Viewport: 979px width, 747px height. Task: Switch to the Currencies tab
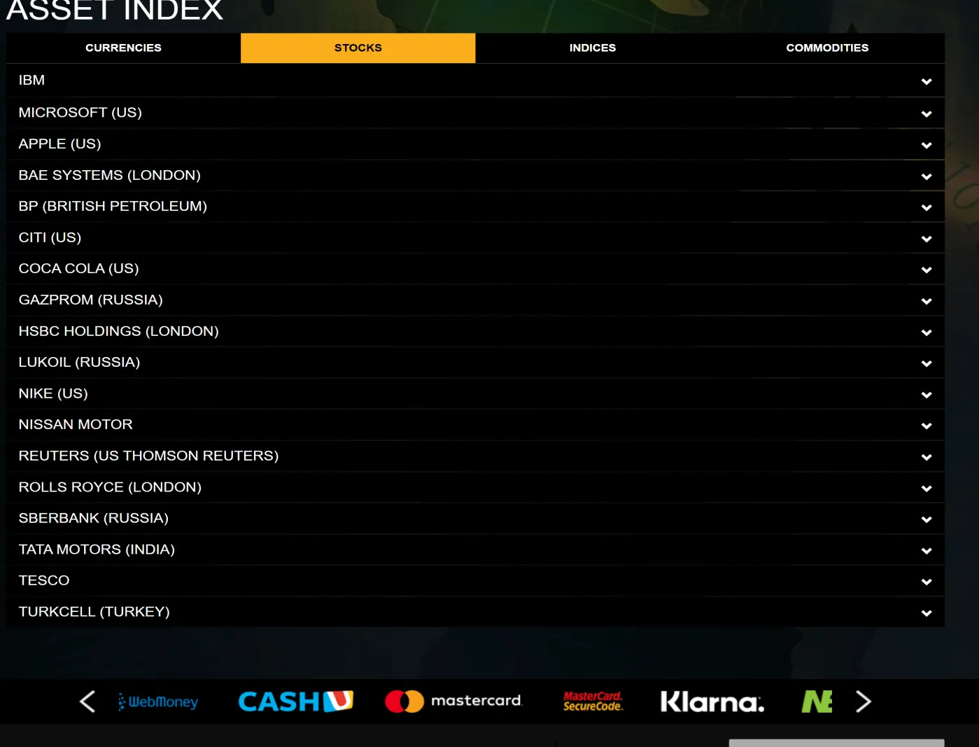tap(123, 48)
